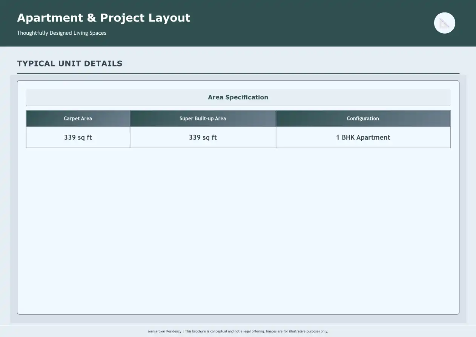Click empty space in the dark header banner
Image resolution: width=476 pixels, height=337 pixels.
point(302,23)
